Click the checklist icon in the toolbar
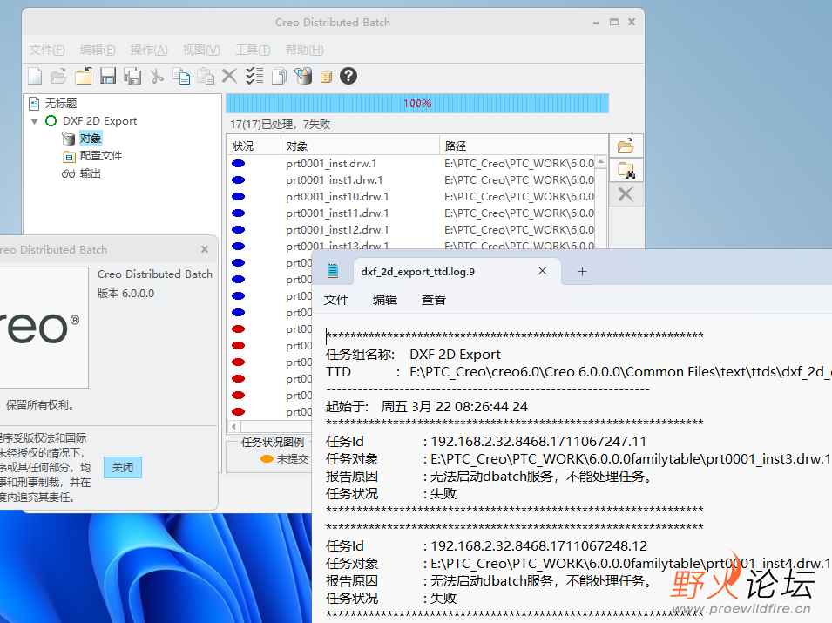The width and height of the screenshot is (832, 623). pos(254,76)
